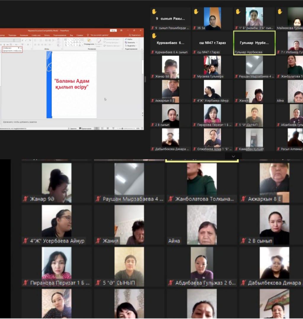Close the Слайд-шоу floating box
303x319 pixels.
(x=21, y=48)
